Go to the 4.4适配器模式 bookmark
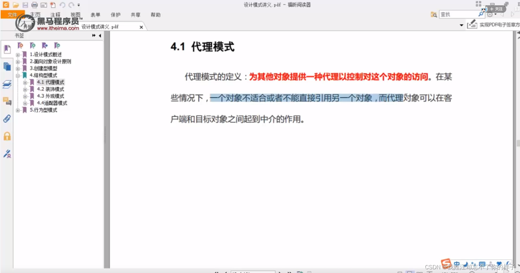 click(52, 103)
